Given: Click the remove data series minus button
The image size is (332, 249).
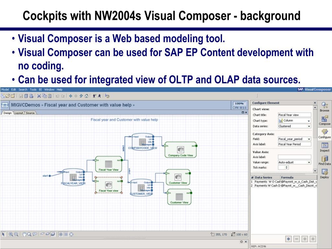Looking at the screenshot, I should click(x=297, y=239).
